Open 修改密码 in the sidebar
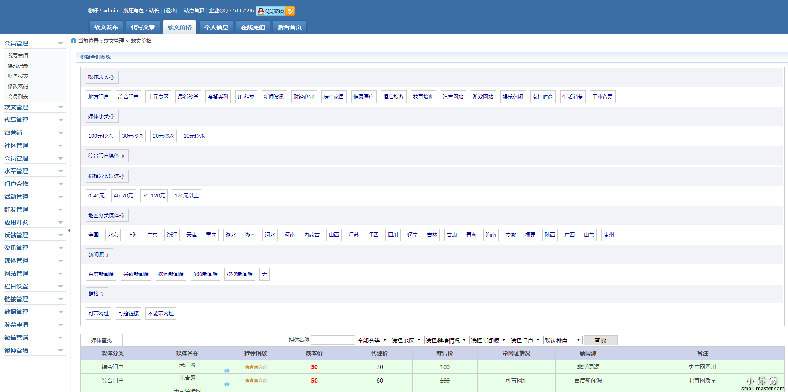 click(x=18, y=87)
